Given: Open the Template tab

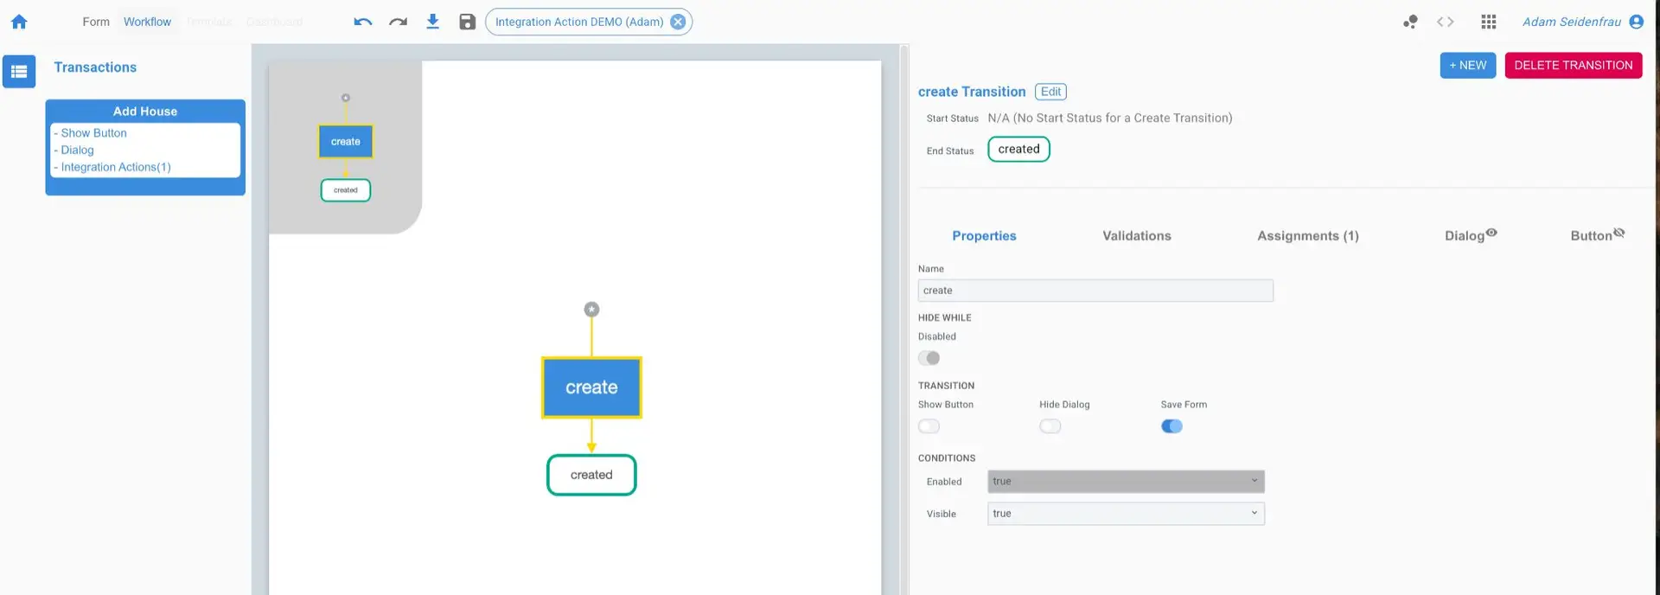Looking at the screenshot, I should (209, 22).
